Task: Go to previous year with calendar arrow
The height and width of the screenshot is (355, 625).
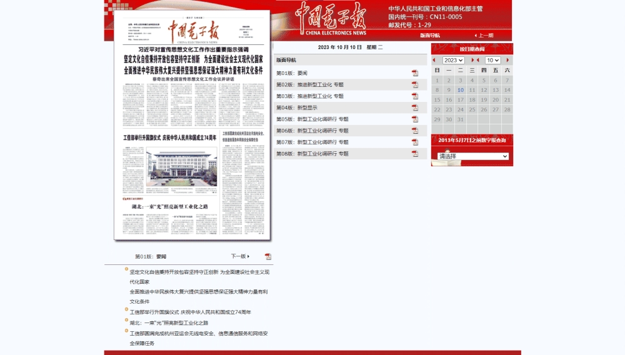Action: coord(434,60)
